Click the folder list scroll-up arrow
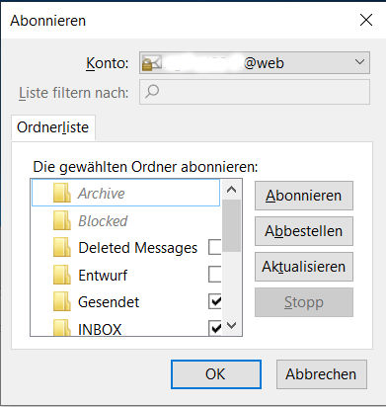Image resolution: width=386 pixels, height=407 pixels. 232,190
